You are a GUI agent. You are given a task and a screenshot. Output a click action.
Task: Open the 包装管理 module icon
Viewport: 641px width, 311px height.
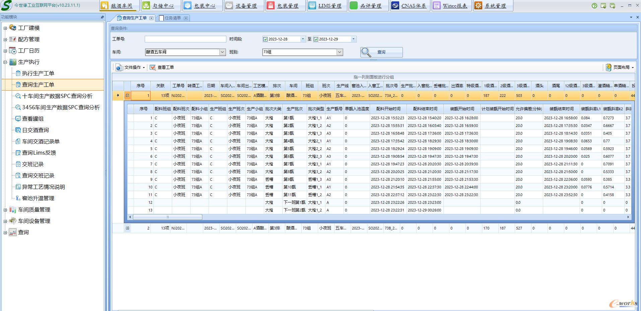point(271,6)
